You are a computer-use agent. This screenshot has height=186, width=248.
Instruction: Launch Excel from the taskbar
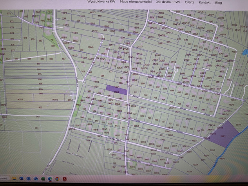43,179
